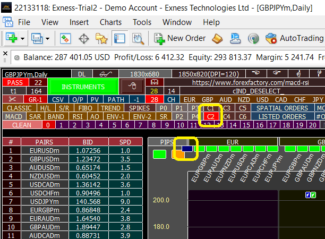Toggle the AO indicator button

pos(95,116)
